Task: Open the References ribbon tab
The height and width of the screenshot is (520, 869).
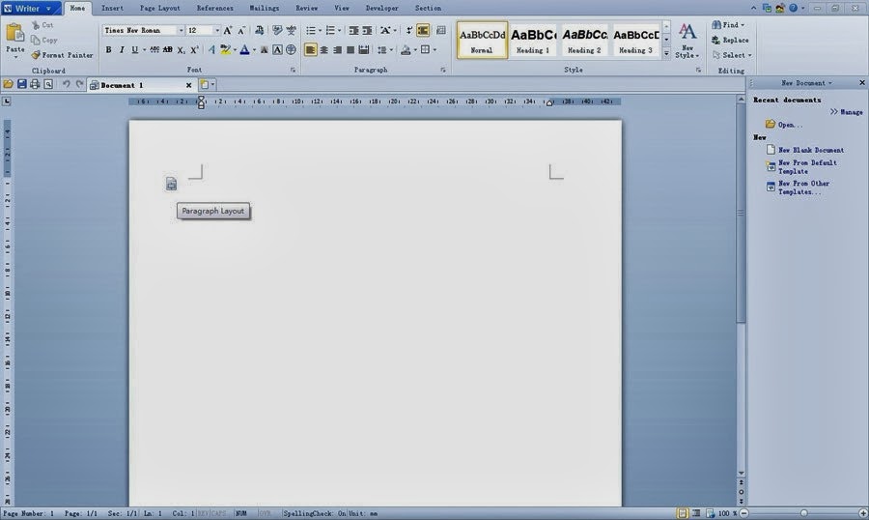Action: point(214,8)
